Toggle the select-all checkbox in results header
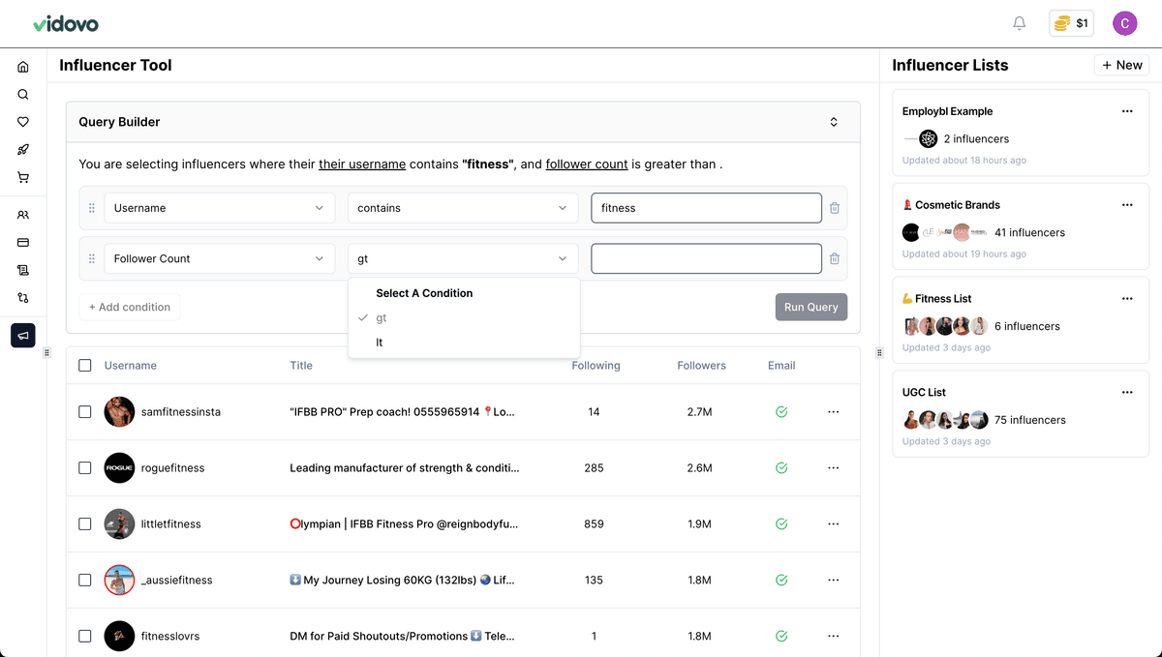The height and width of the screenshot is (657, 1162). (84, 365)
